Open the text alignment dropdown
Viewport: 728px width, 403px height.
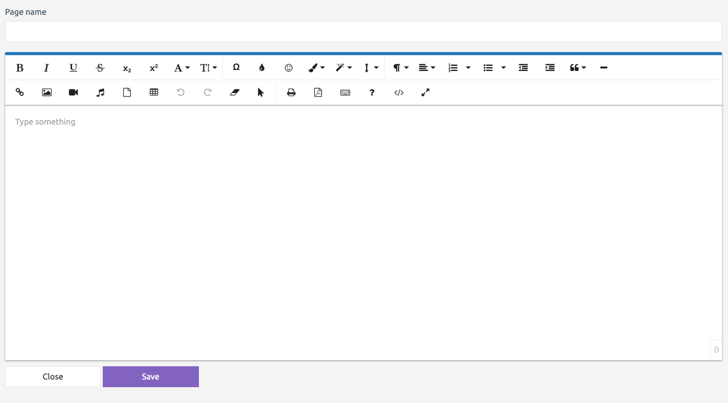point(427,68)
